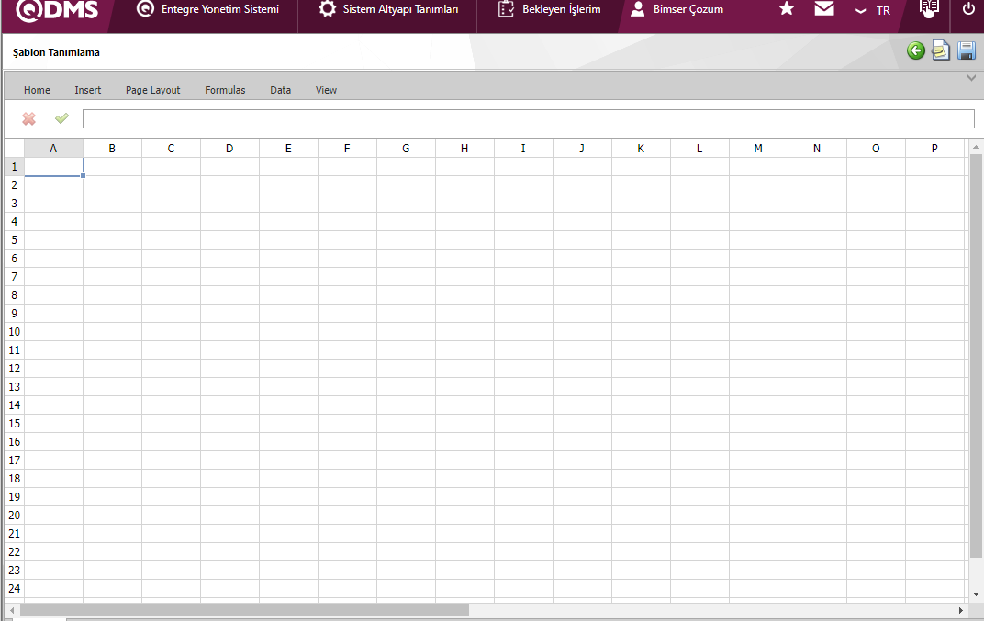Open the Sistem Altyapı Tanımları menu
Image resolution: width=984 pixels, height=621 pixels.
[x=388, y=9]
